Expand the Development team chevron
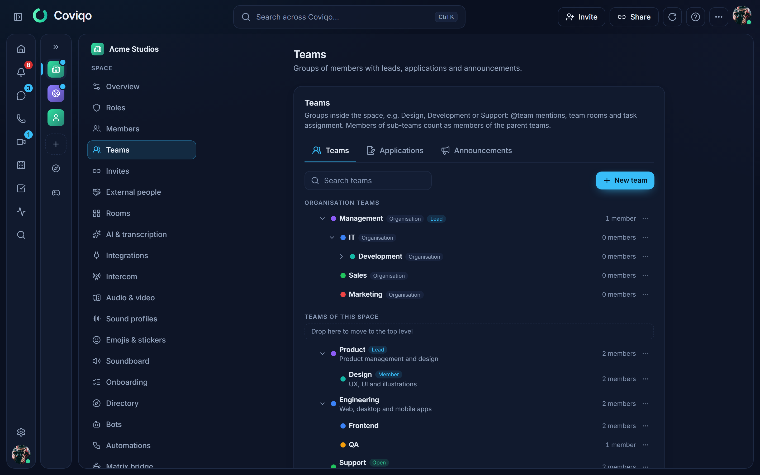 pos(341,256)
